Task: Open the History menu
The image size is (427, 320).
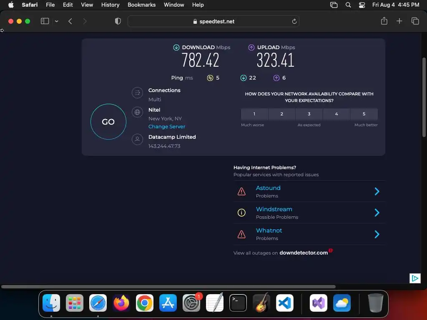Action: point(110,5)
